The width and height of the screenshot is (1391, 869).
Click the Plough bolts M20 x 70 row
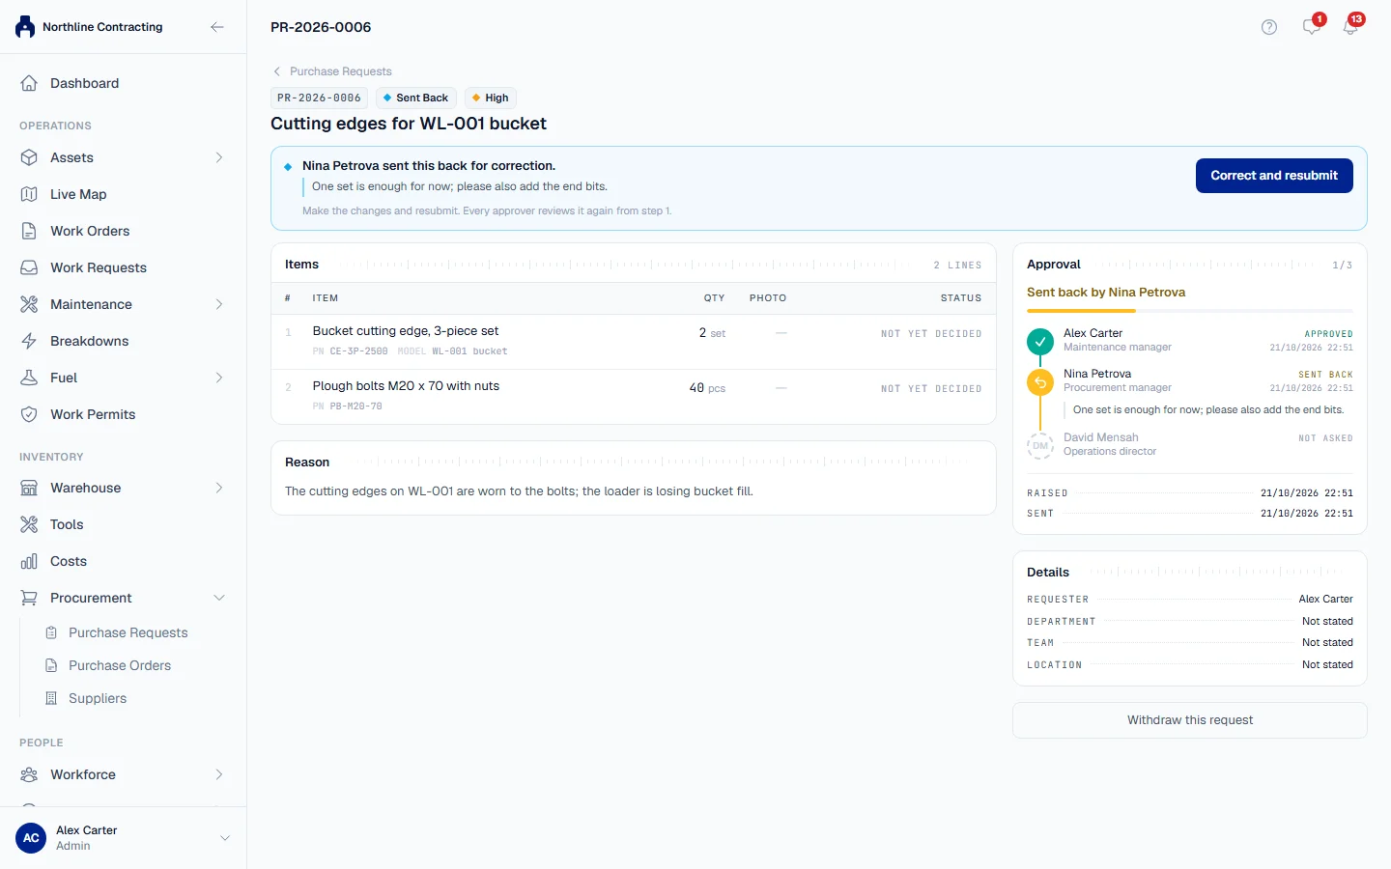click(x=634, y=397)
